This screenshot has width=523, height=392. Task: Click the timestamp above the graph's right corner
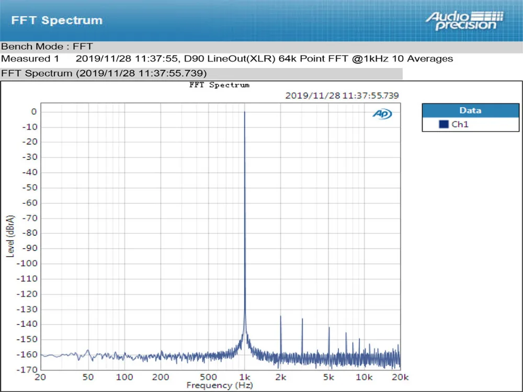pyautogui.click(x=342, y=96)
